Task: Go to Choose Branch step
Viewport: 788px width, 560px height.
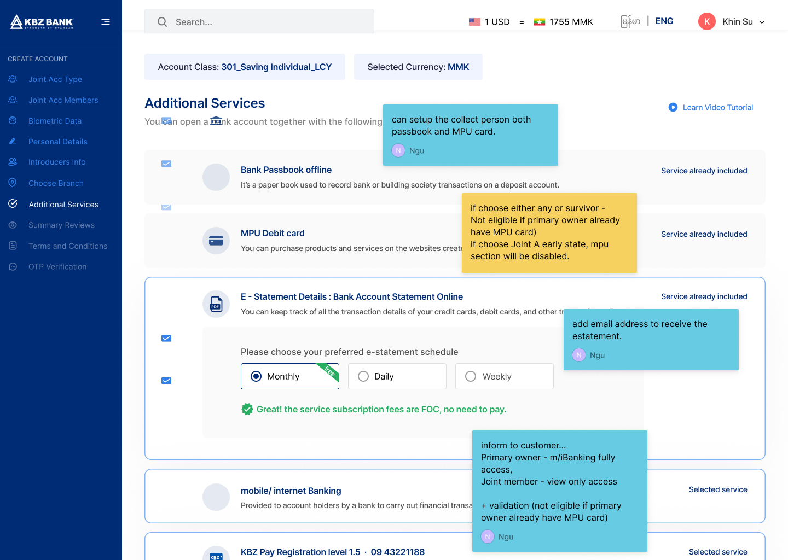Action: click(56, 183)
